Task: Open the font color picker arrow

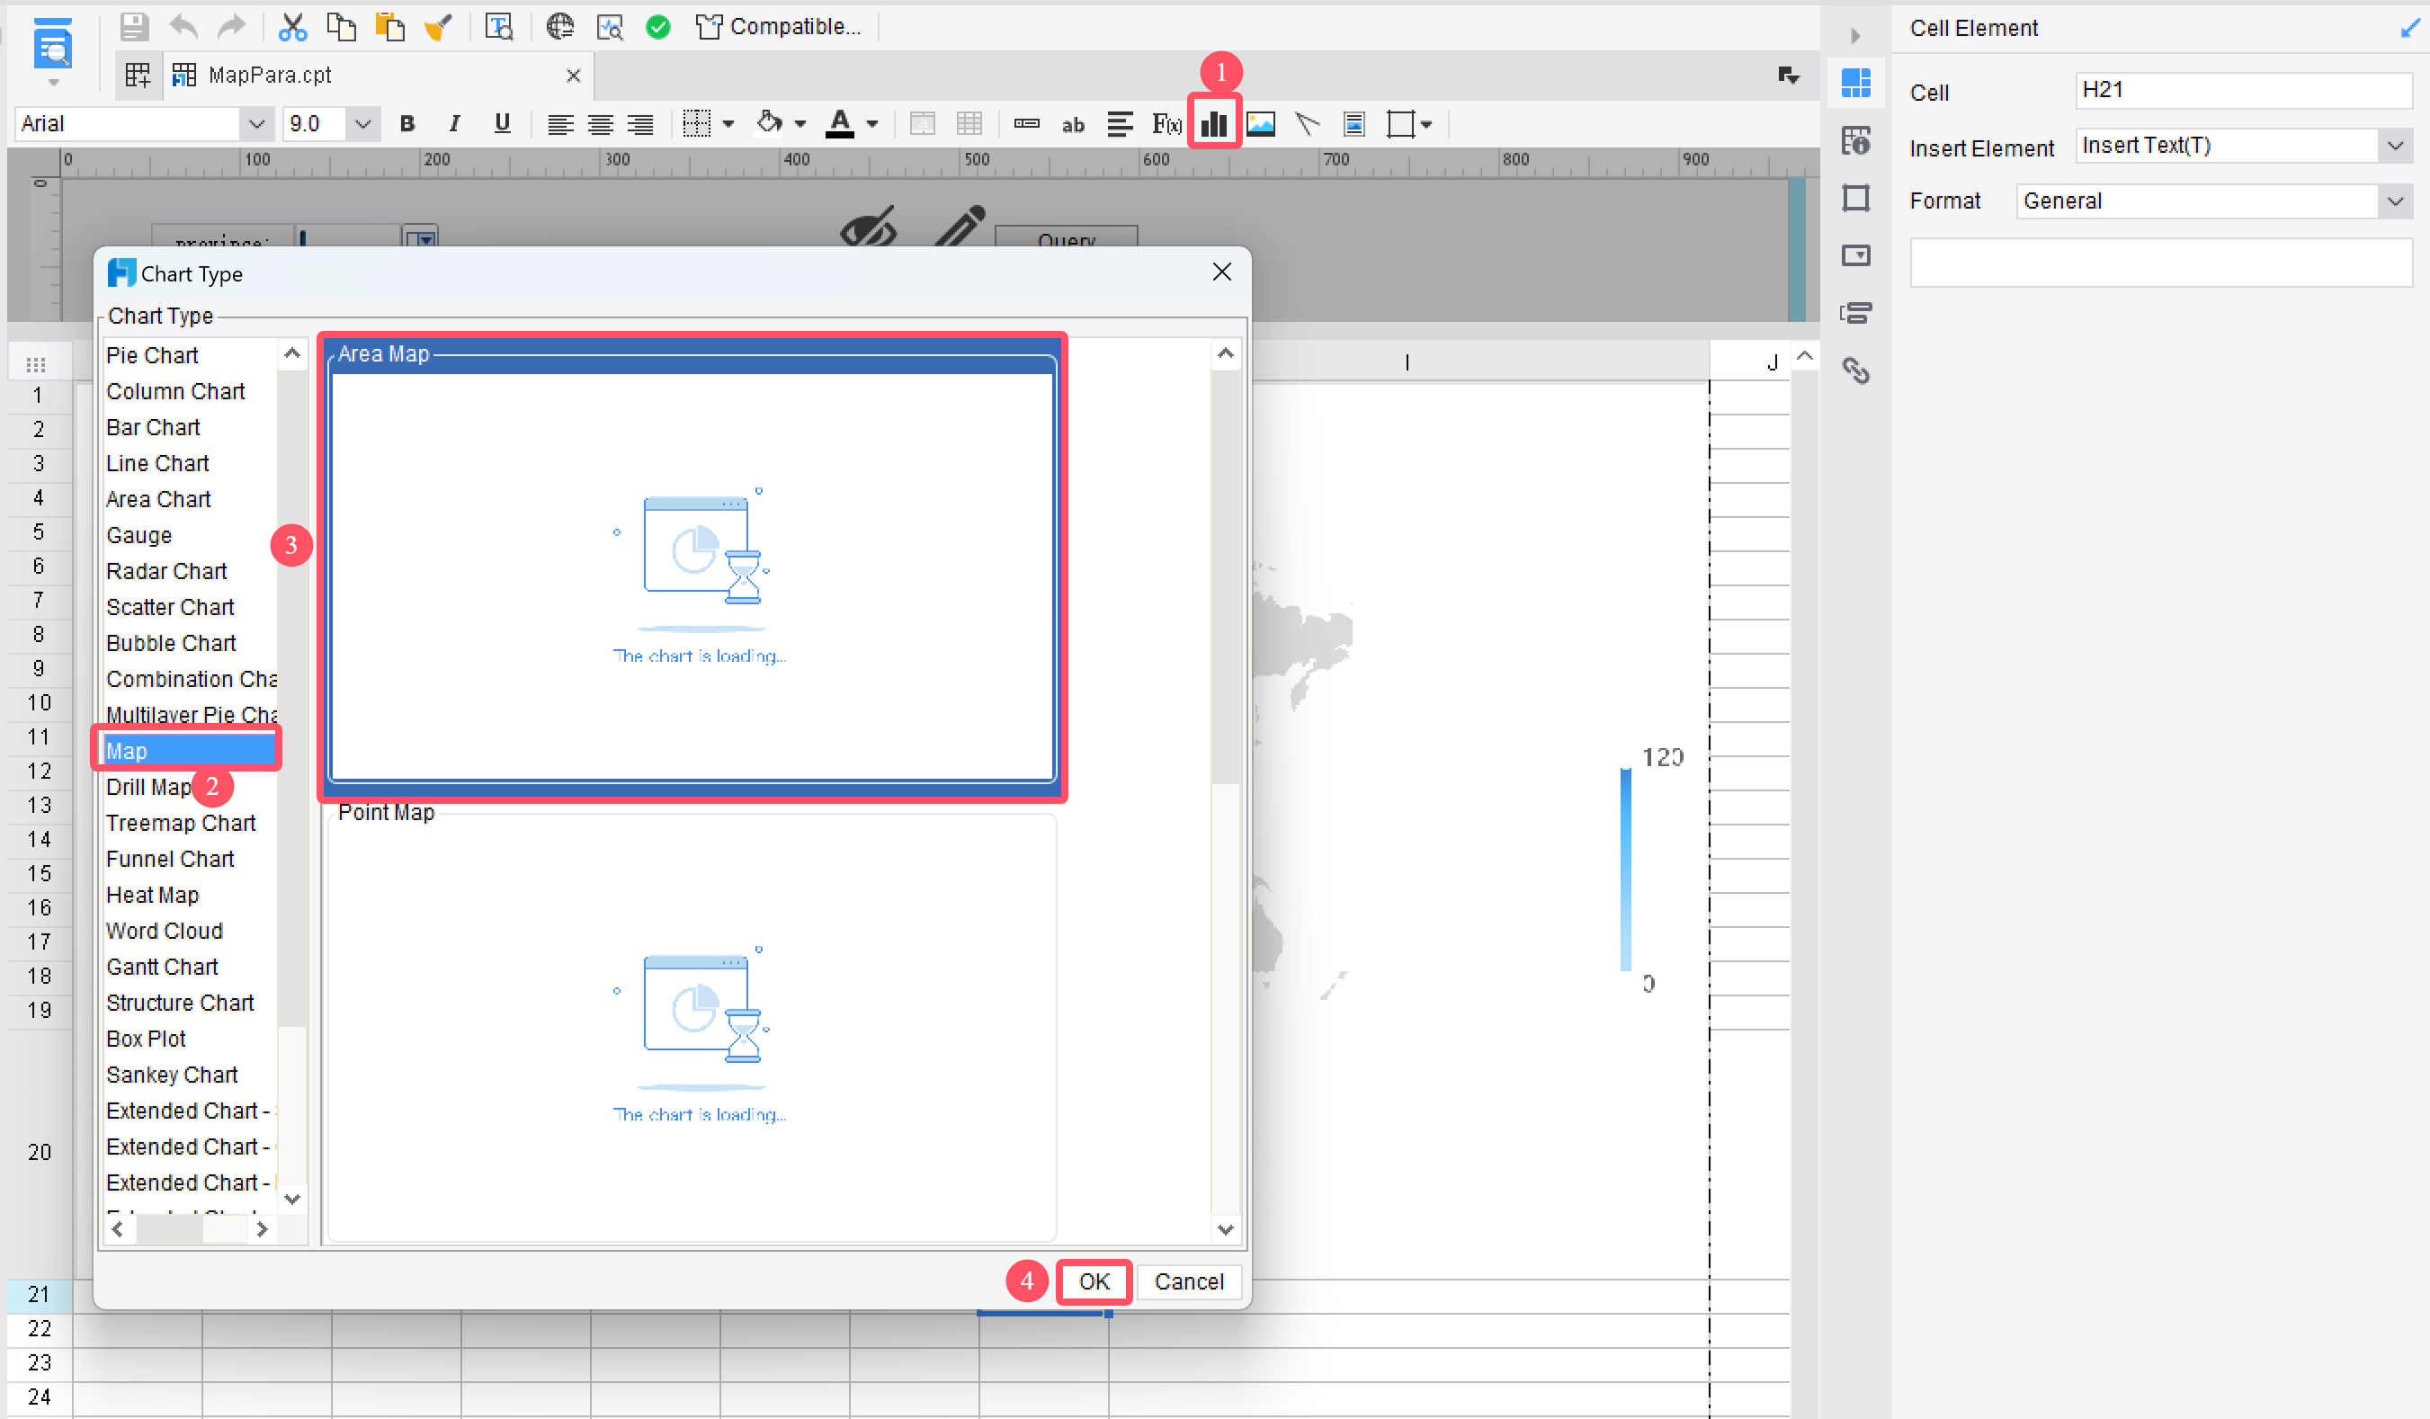Action: pos(872,123)
